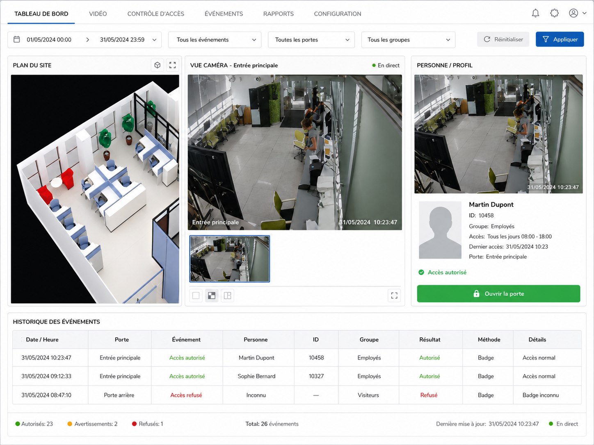Viewport: 594px width, 445px height.
Task: Expand the Tous les groupes dropdown
Action: click(408, 40)
